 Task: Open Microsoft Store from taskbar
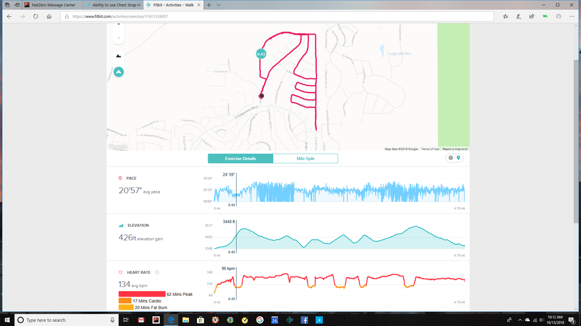pyautogui.click(x=201, y=320)
